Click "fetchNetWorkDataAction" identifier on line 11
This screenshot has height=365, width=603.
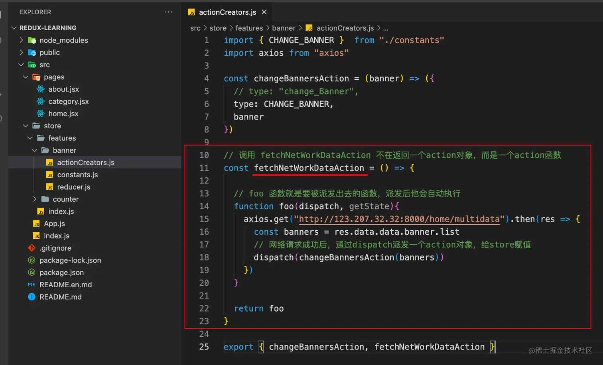click(x=309, y=168)
